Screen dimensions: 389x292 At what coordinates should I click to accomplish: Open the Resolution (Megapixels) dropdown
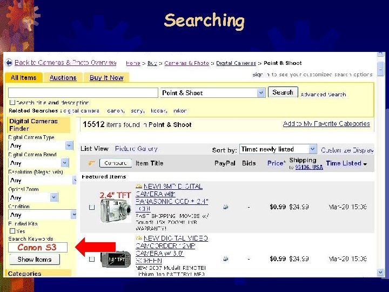[x=74, y=180]
